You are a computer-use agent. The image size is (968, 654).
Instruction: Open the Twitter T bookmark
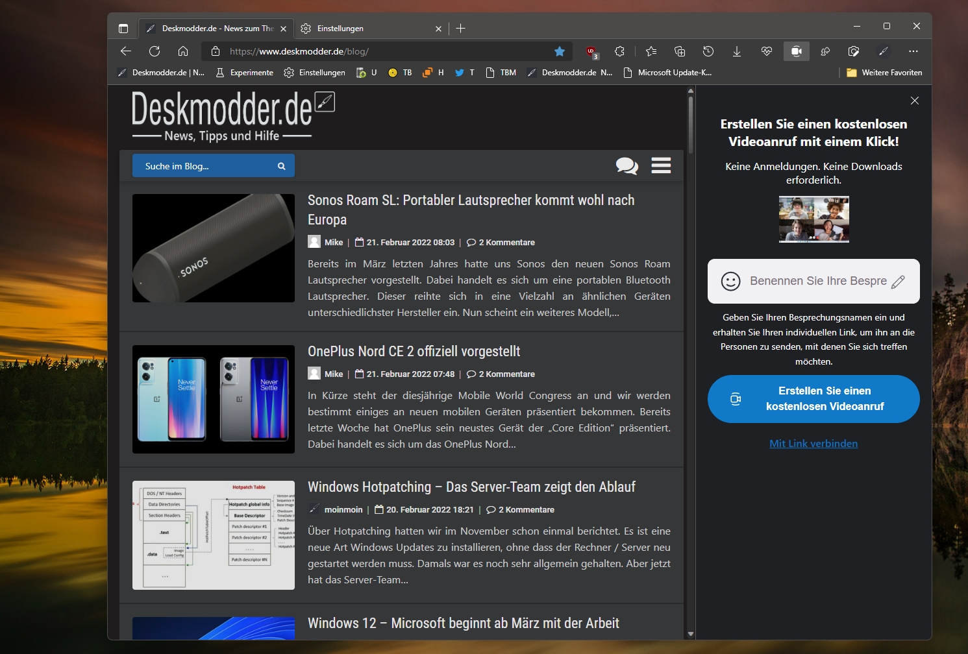click(465, 73)
